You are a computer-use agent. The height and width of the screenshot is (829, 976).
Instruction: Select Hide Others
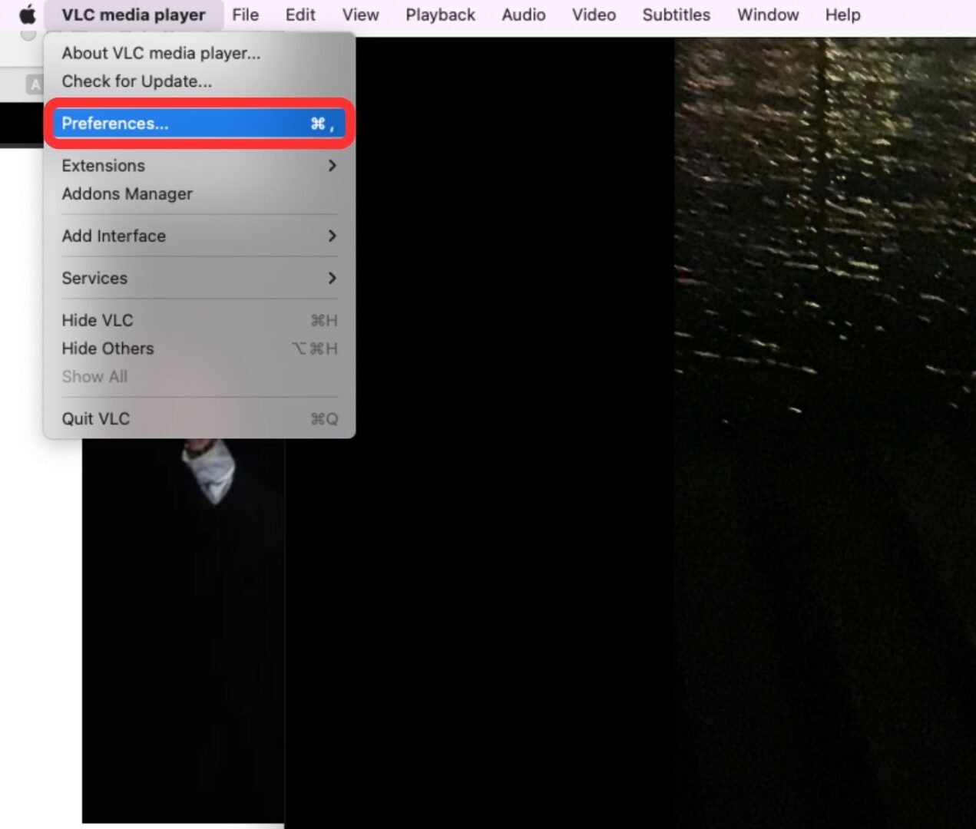pyautogui.click(x=108, y=348)
